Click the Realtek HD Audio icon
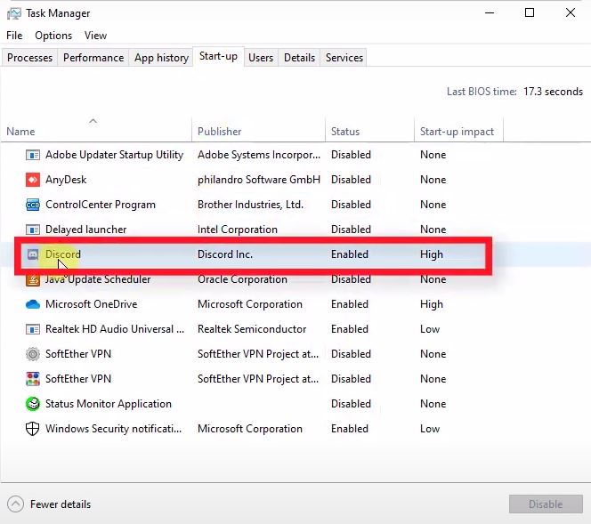Image resolution: width=591 pixels, height=524 pixels. point(33,329)
